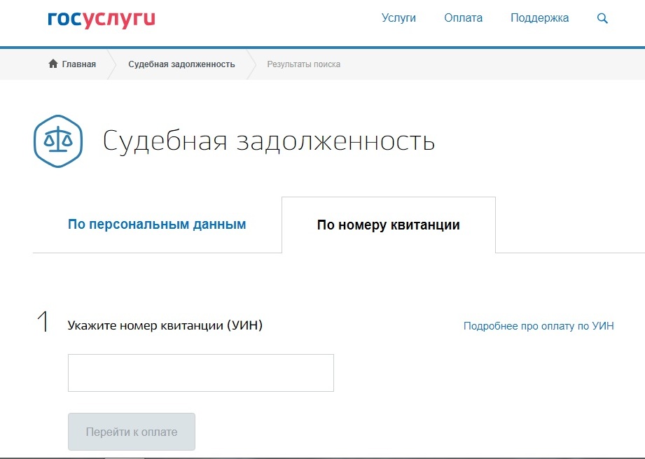This screenshot has height=459, width=645.
Task: Open the Оплата menu item
Action: [x=463, y=18]
